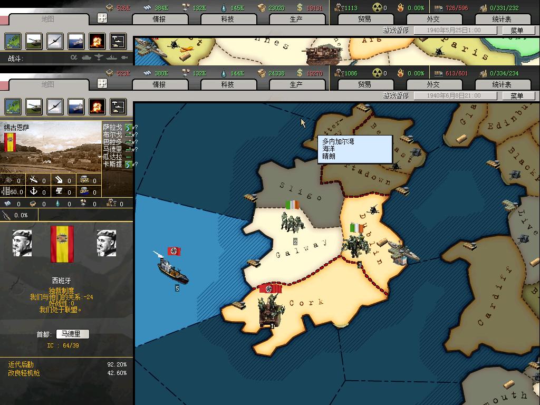Screen dimensions: 540x405
Task: Click the 近代后勤 research entry
Action: [x=21, y=364]
